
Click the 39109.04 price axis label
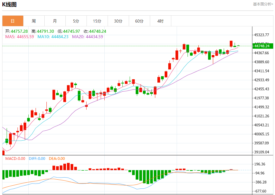point(261,152)
